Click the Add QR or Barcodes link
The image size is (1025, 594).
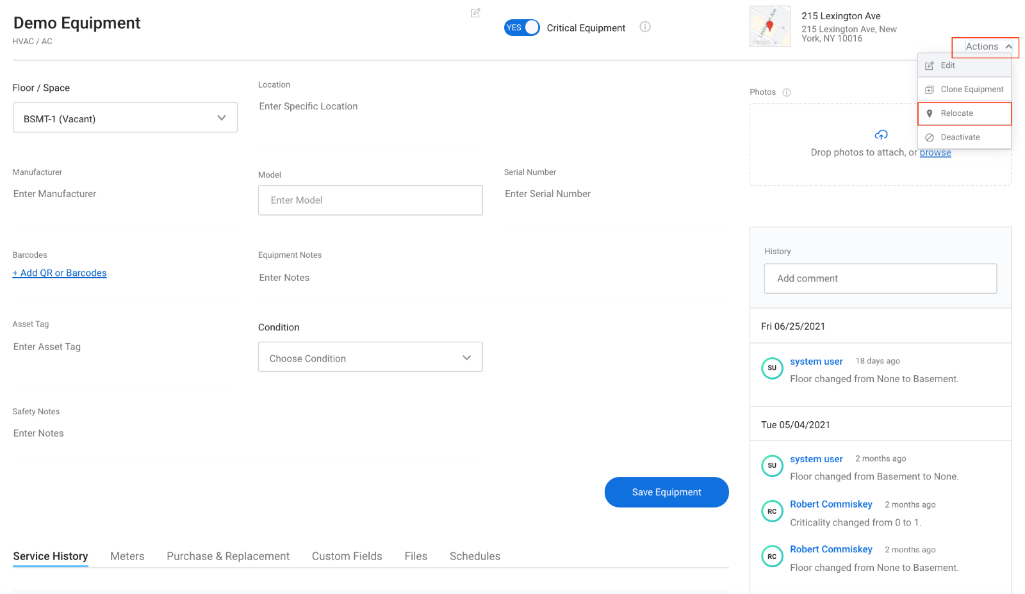(x=60, y=273)
